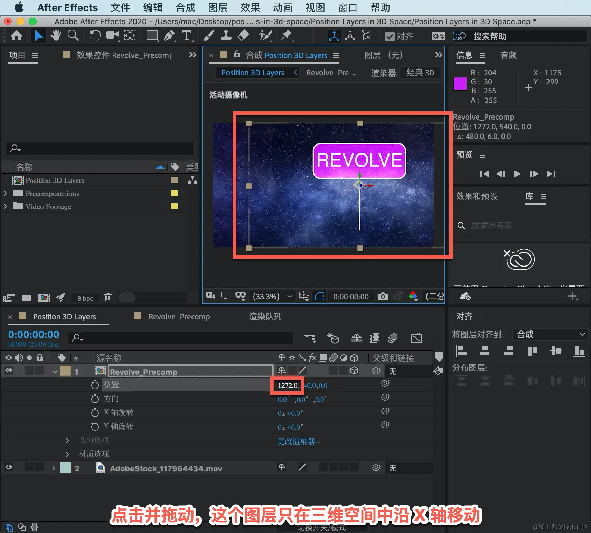Align layers to left edge in 对齐 panel
Screen dimensions: 591x533
point(461,351)
